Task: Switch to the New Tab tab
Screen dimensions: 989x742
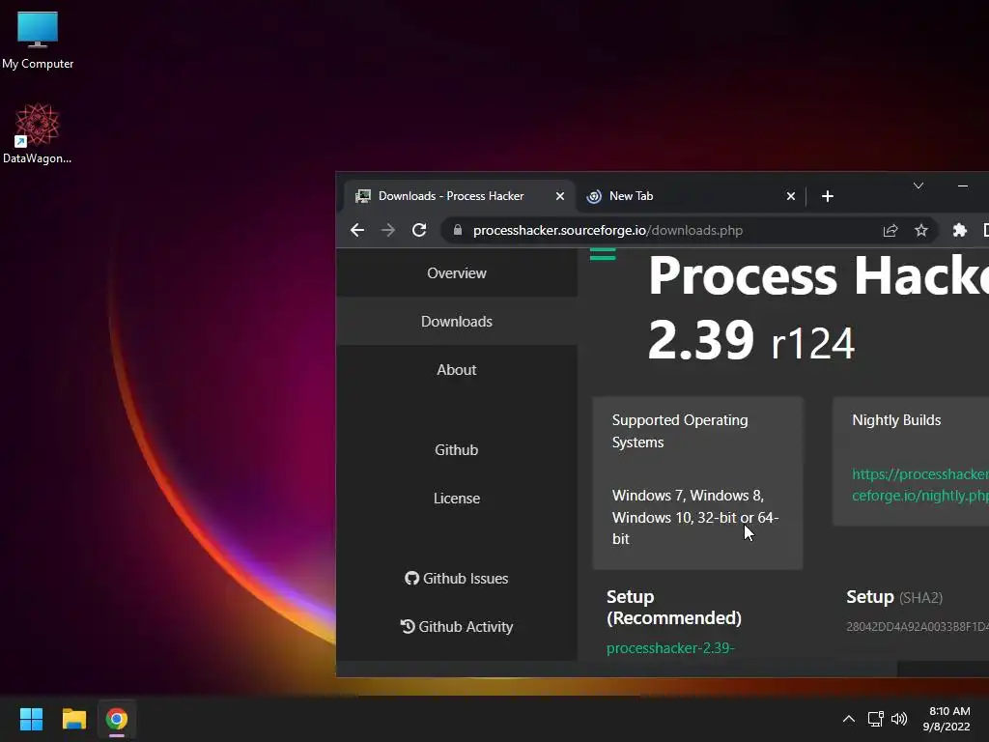Action: pyautogui.click(x=690, y=196)
